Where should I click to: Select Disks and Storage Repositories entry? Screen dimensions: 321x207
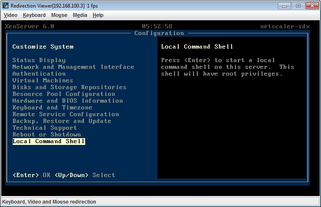(69, 87)
